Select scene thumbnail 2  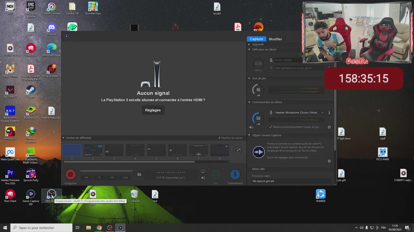click(93, 150)
